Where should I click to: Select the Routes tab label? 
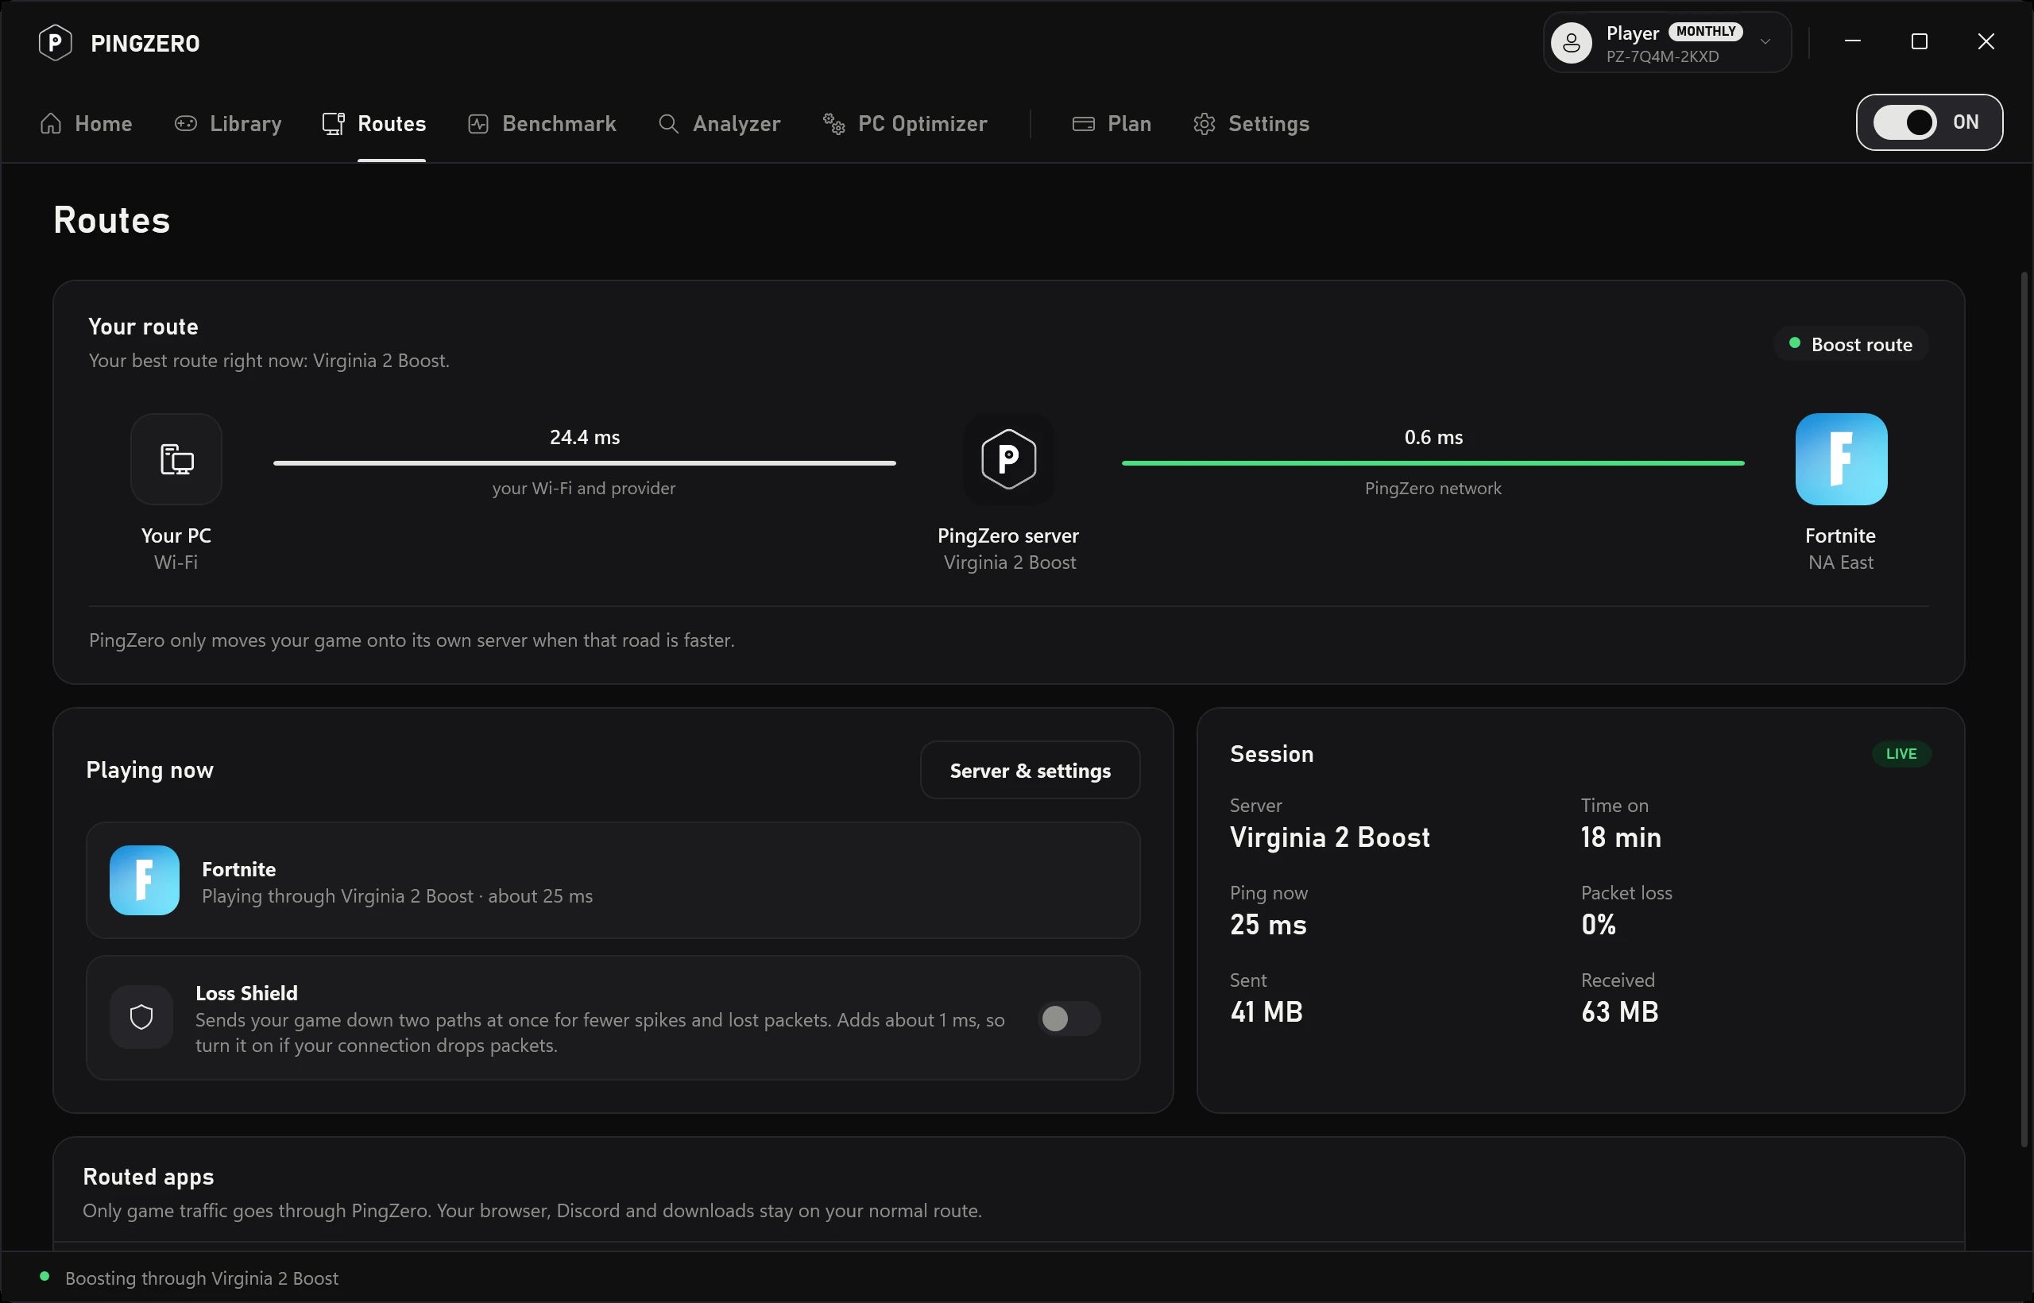pyautogui.click(x=392, y=123)
